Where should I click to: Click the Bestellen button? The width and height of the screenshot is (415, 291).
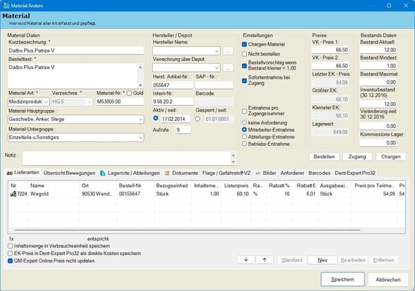[x=324, y=157]
